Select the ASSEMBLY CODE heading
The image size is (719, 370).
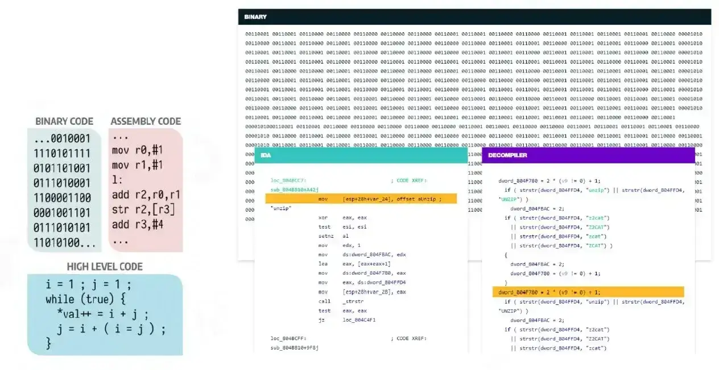pos(146,121)
